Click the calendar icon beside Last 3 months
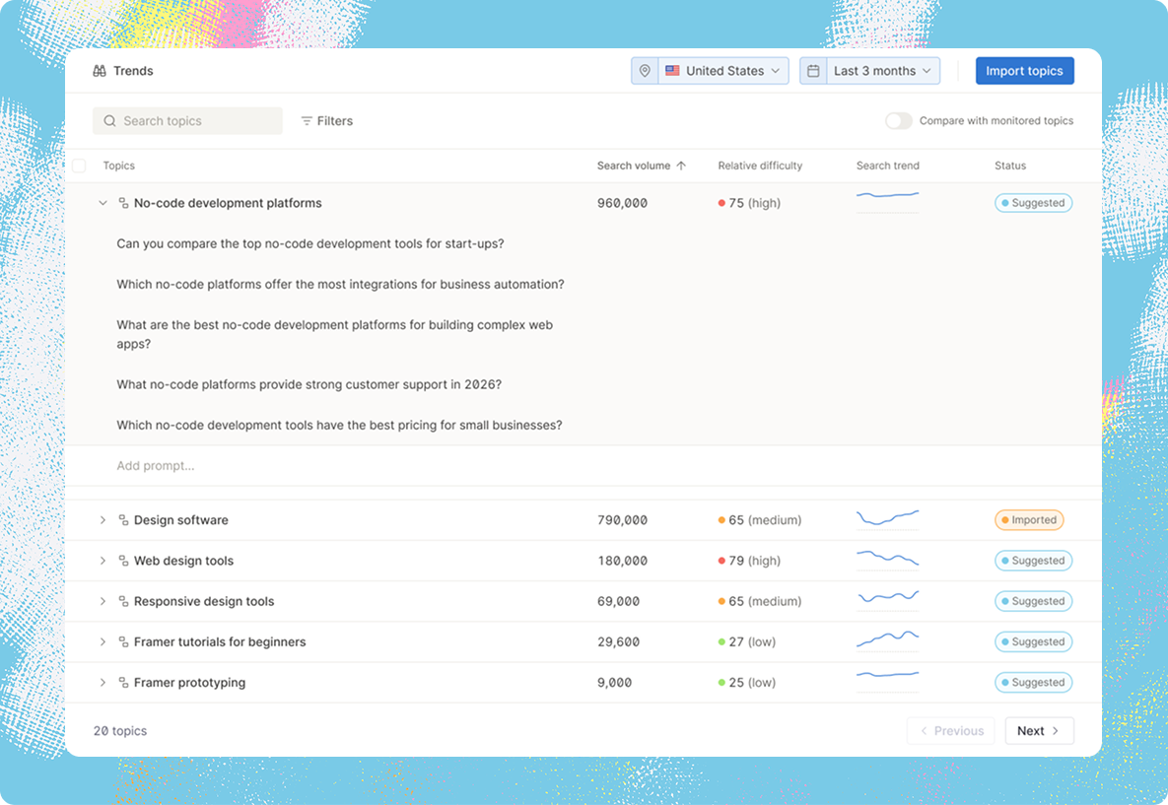Screen dimensions: 1168x805 click(x=813, y=71)
